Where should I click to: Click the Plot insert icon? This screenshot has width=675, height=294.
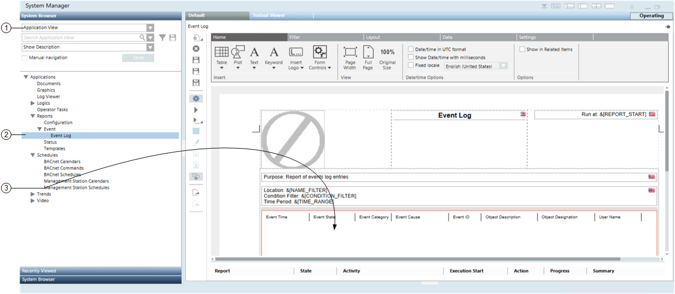[238, 53]
